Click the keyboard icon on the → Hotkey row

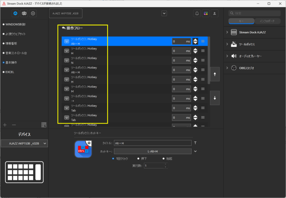(x=66, y=98)
